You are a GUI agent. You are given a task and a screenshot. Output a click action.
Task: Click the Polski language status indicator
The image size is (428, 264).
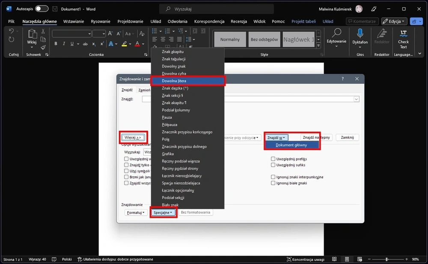67,259
